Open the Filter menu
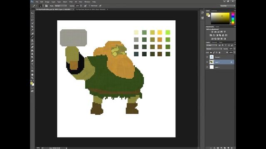Image resolution: width=266 pixels, height=149 pixels. coord(71,2)
